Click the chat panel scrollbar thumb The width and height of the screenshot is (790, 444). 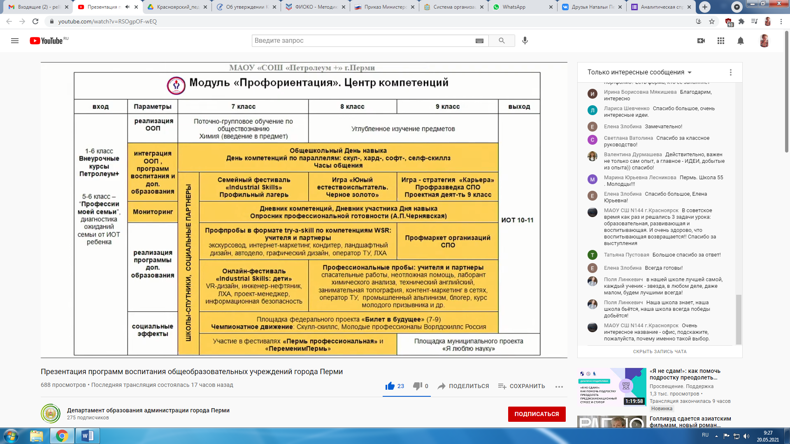click(x=739, y=319)
